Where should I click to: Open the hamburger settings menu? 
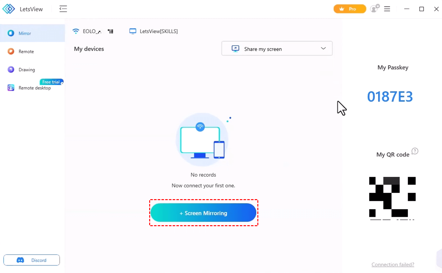coord(387,9)
